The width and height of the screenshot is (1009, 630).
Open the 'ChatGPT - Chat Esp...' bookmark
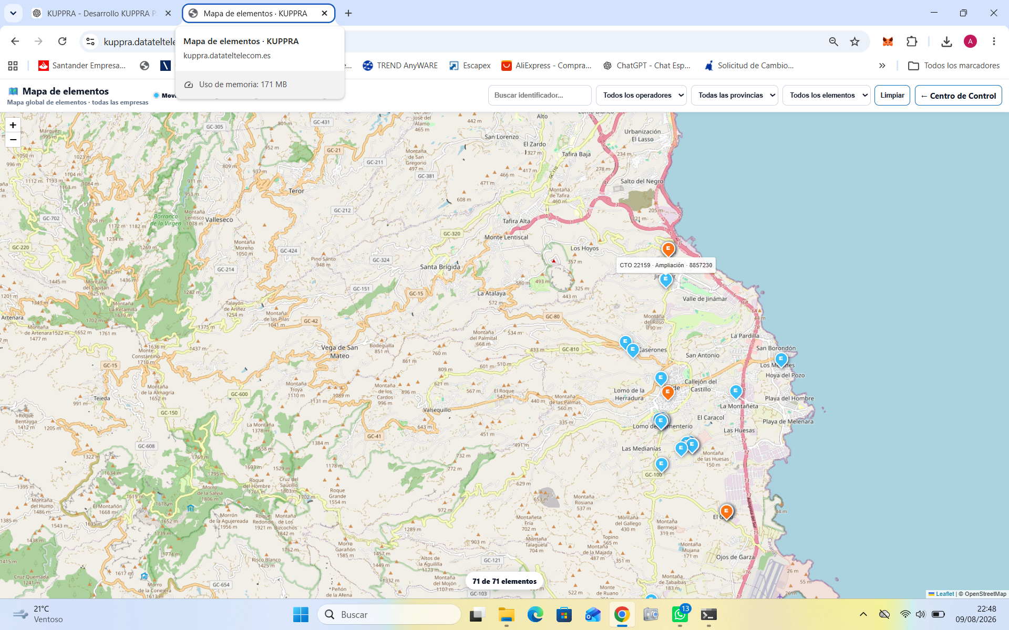point(646,66)
